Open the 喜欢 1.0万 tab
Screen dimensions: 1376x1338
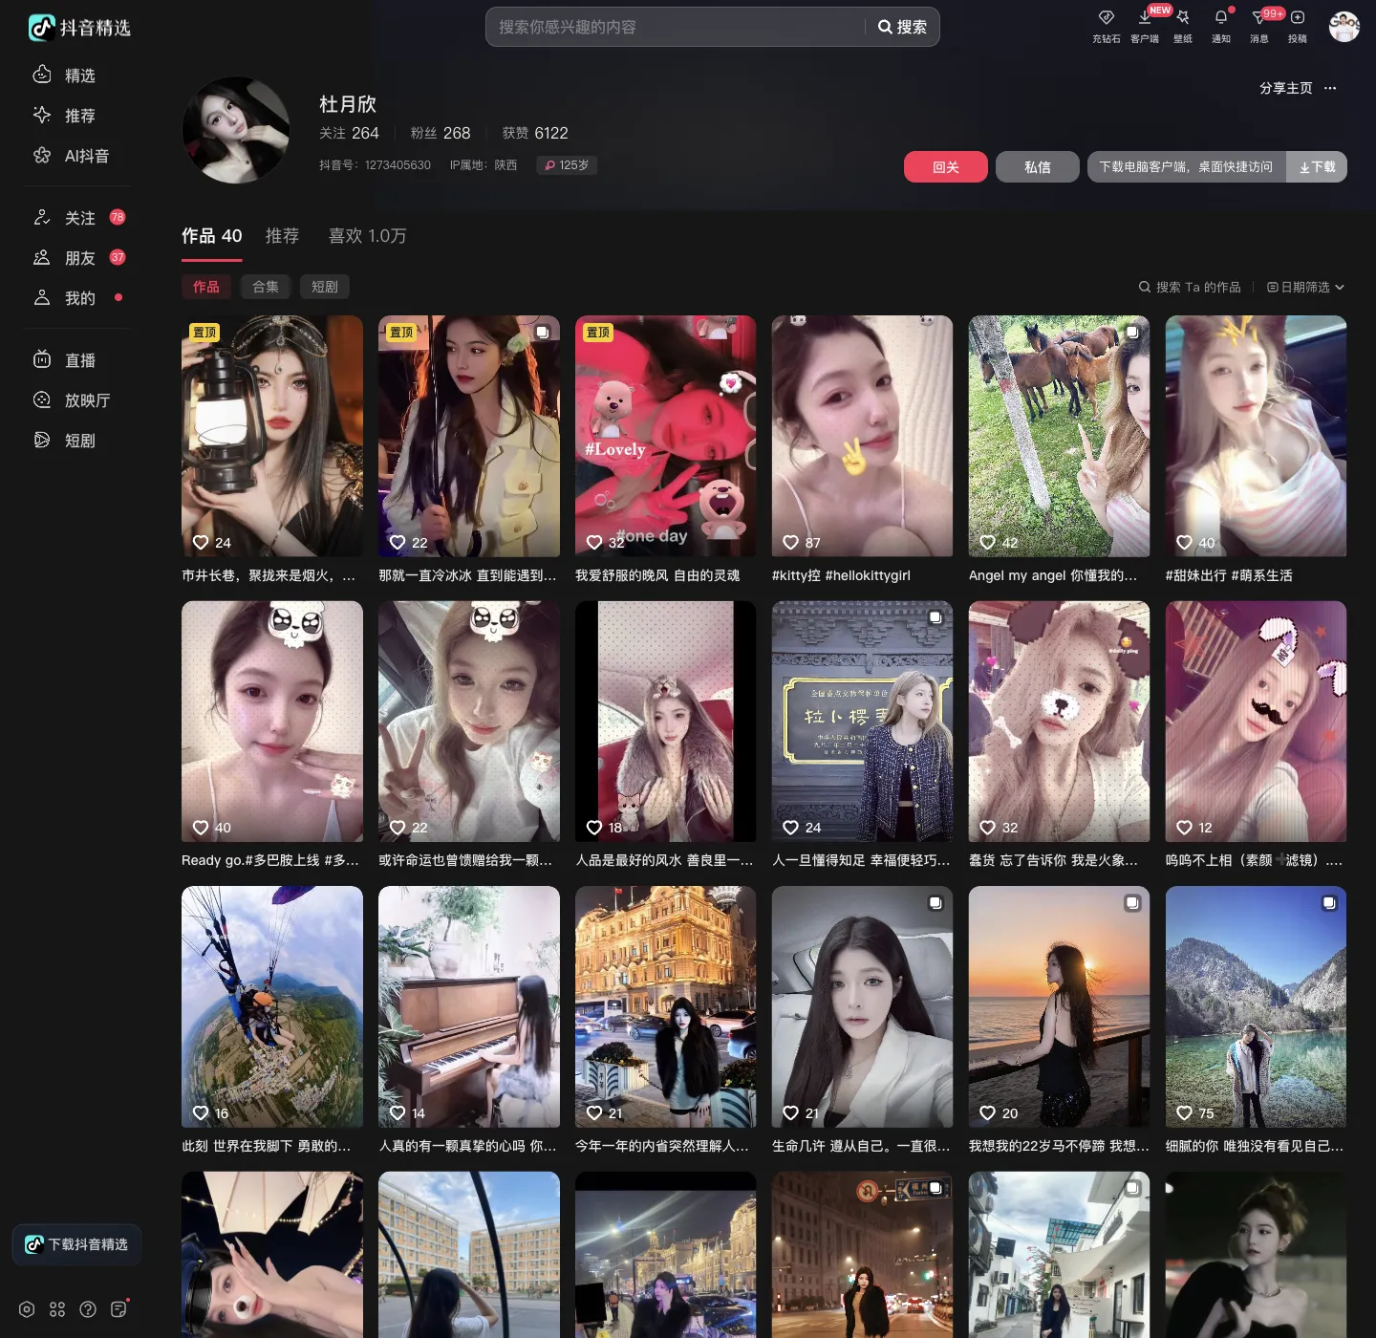(368, 236)
